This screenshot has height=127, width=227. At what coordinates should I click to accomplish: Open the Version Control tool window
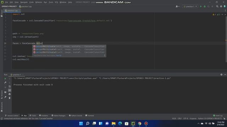coord(12,116)
